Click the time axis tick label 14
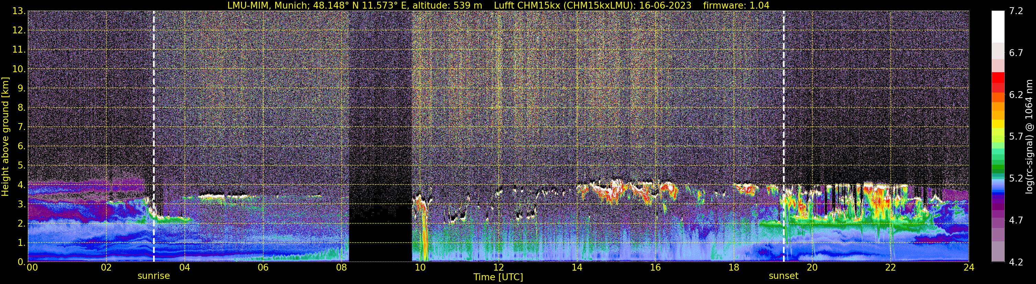This screenshot has height=284, width=1036. [577, 268]
